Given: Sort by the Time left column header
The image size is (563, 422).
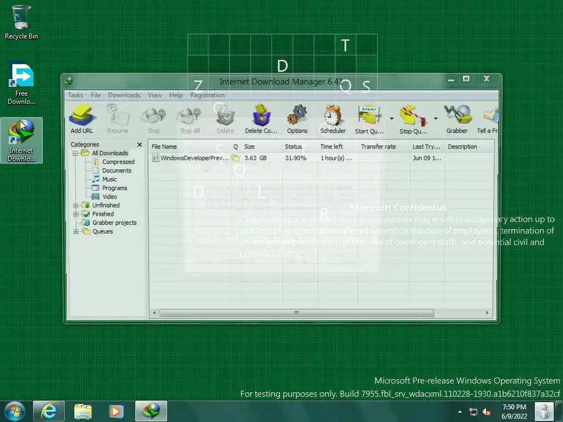Looking at the screenshot, I should (338, 146).
